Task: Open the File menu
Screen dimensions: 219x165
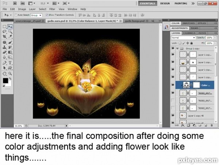Action: [5, 9]
